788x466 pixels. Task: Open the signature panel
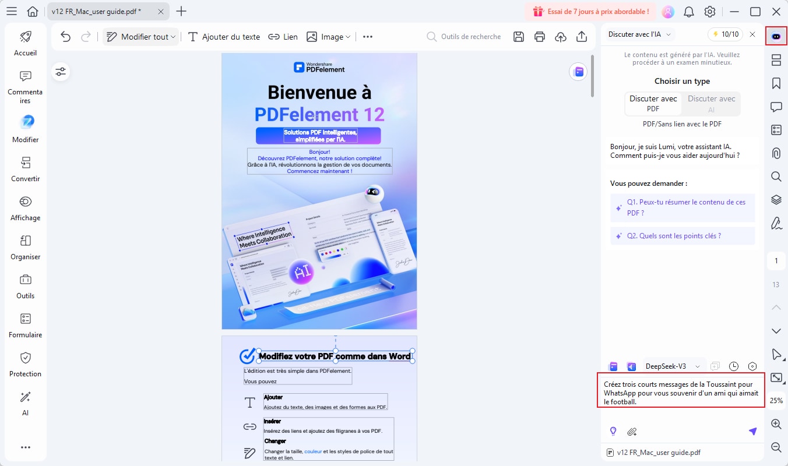(776, 223)
